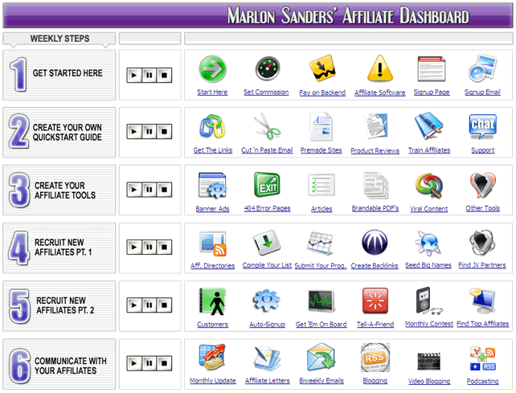Open the 404 Error Pages exit icon

coord(267,185)
